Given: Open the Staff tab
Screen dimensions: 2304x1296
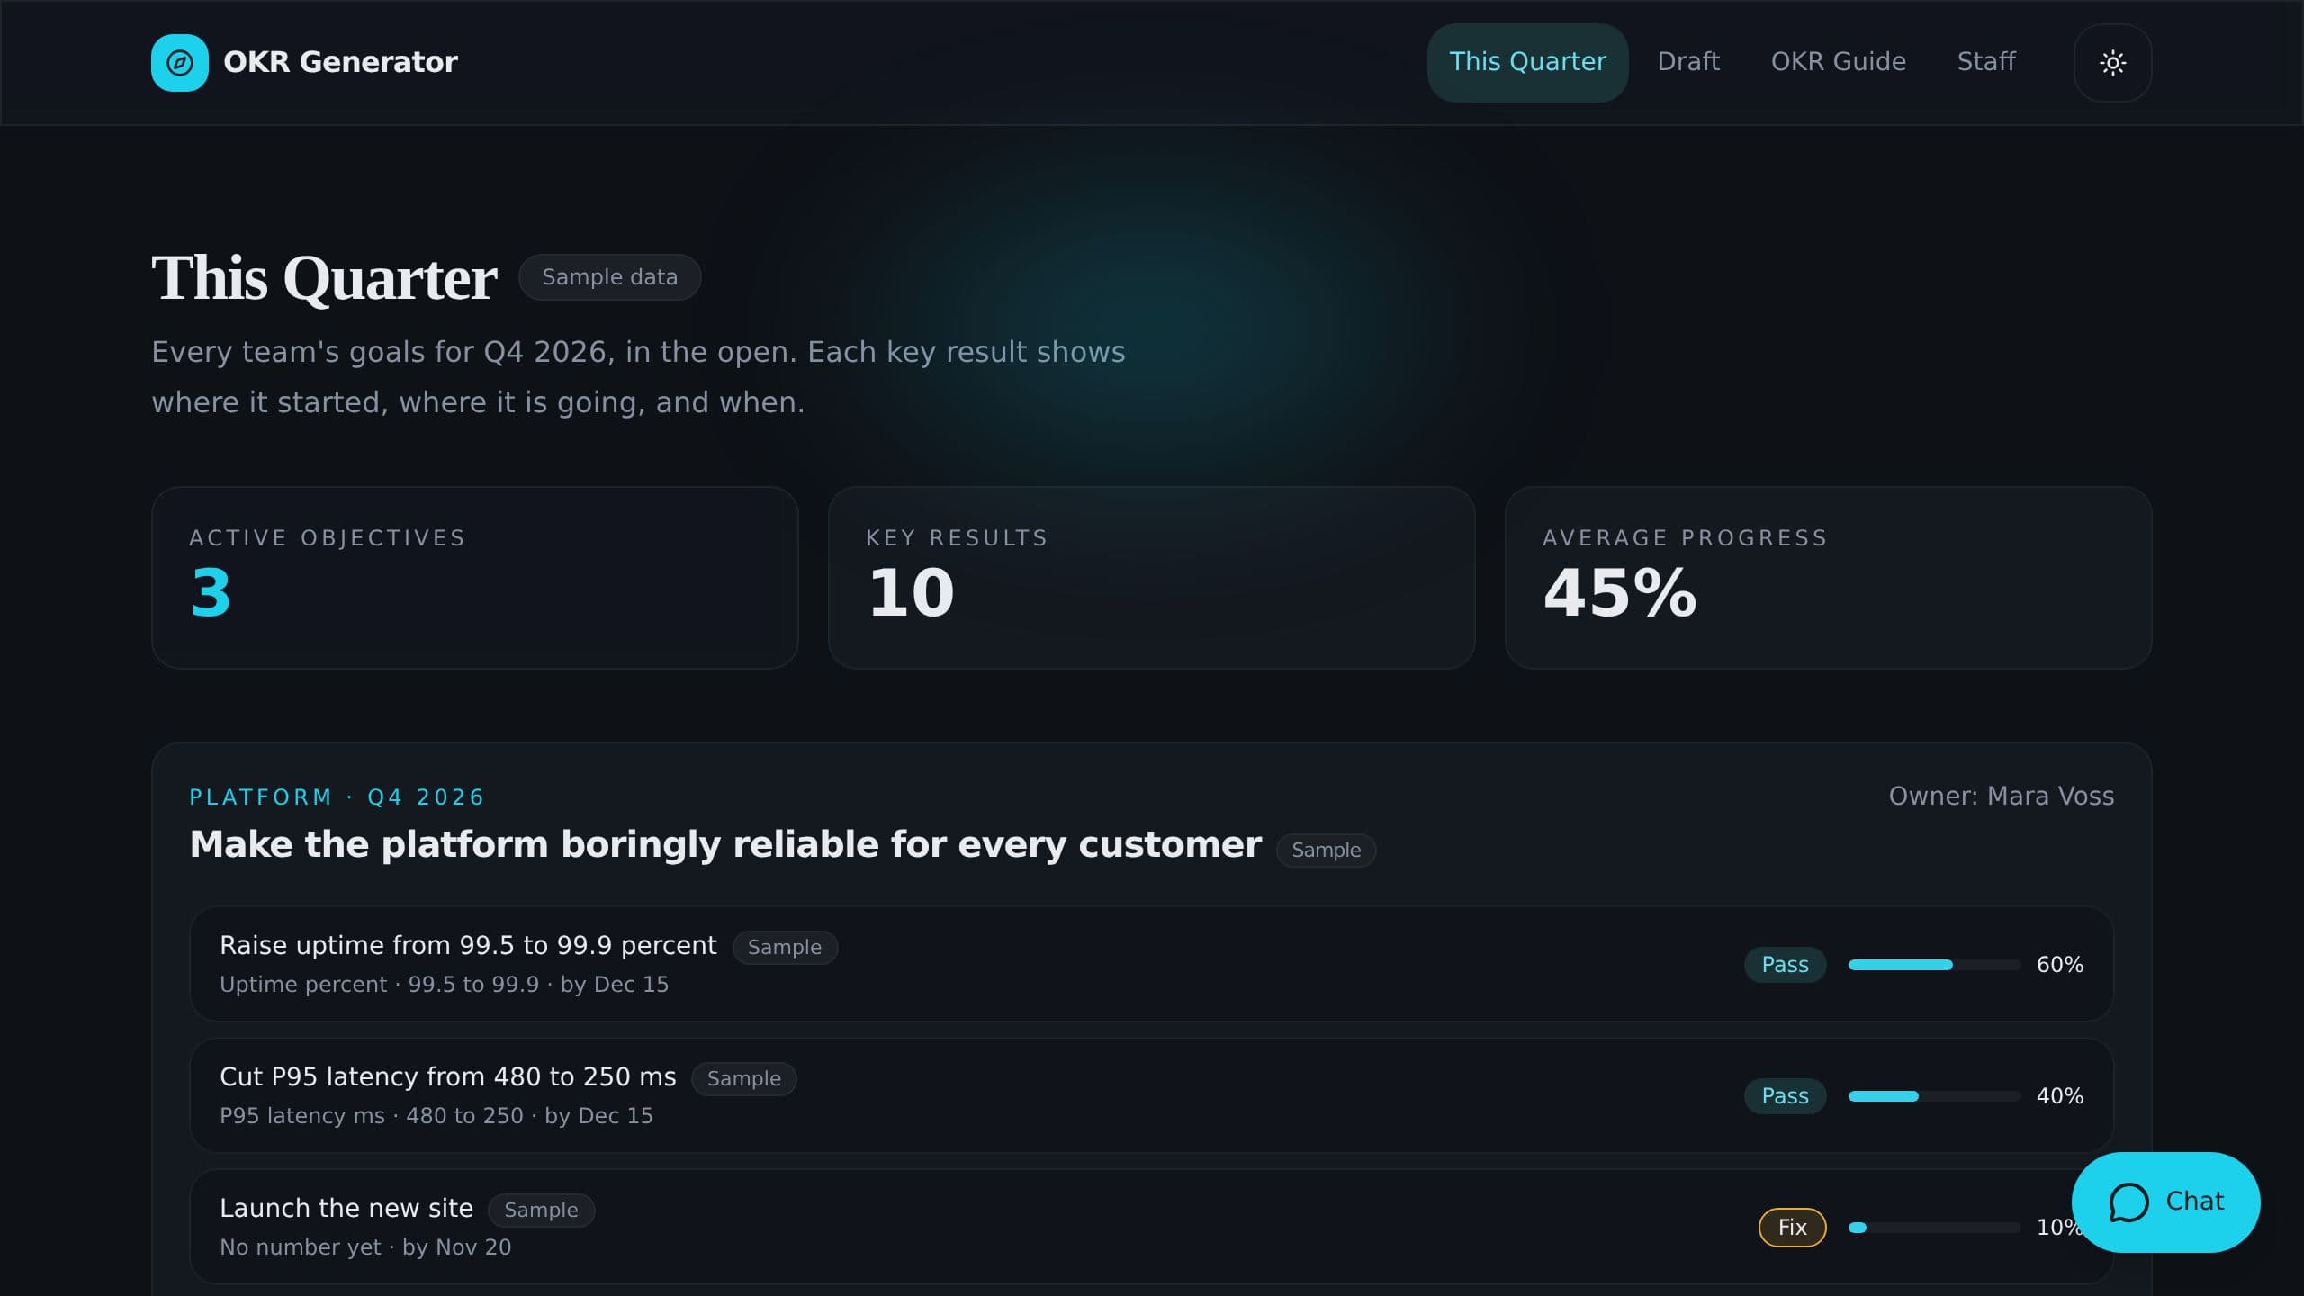Looking at the screenshot, I should 1986,62.
